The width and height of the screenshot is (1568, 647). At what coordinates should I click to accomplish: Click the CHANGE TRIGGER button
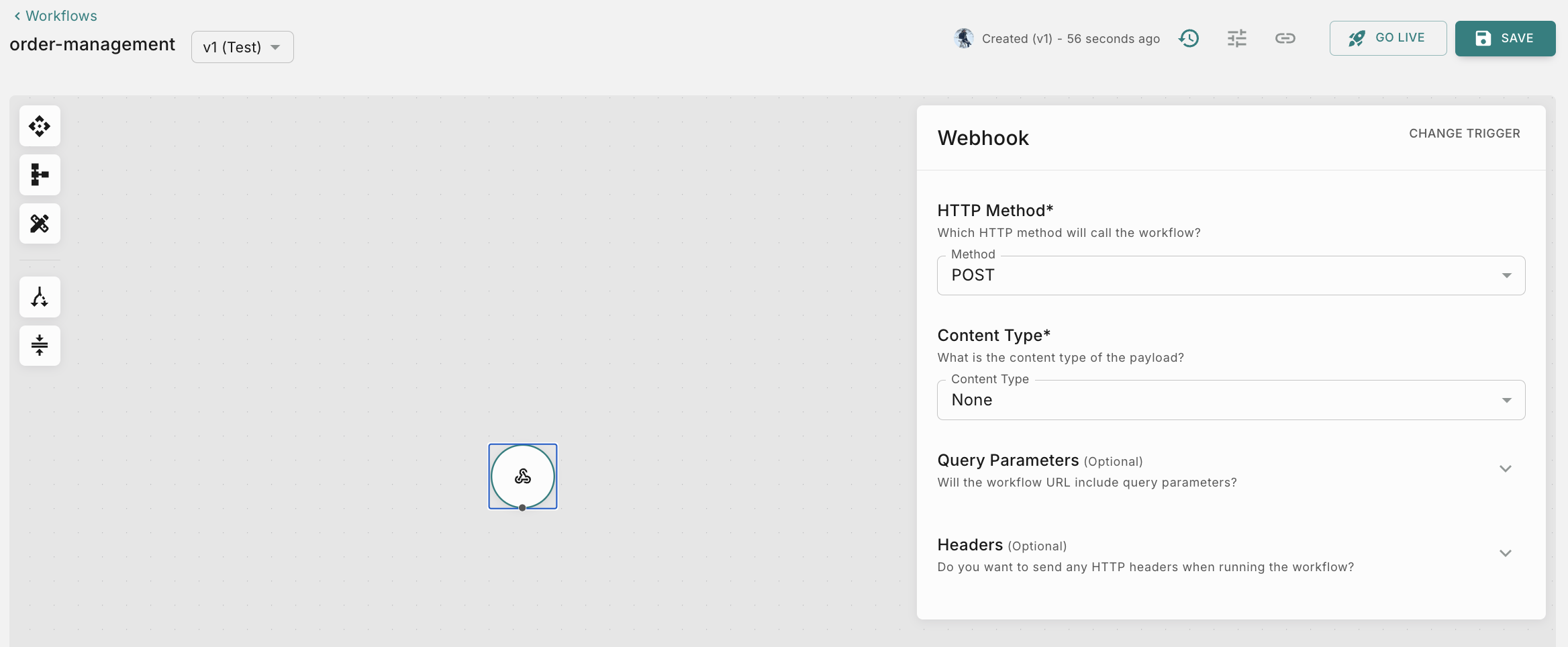tap(1464, 134)
